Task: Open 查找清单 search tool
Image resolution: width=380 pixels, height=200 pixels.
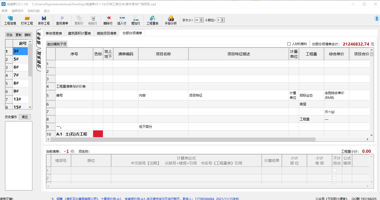Action: point(62,20)
